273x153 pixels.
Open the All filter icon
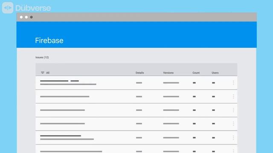(x=43, y=73)
